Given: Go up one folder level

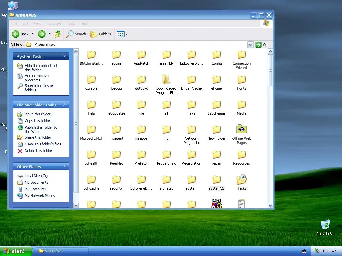Looking at the screenshot, I should (x=58, y=34).
